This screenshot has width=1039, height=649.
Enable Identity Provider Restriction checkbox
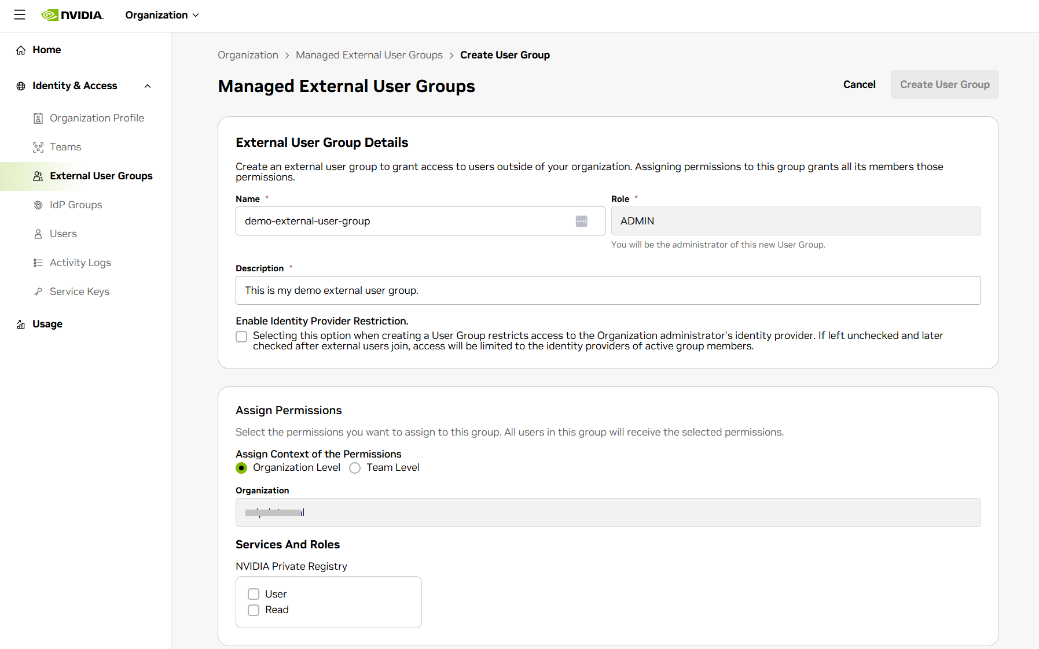coord(241,337)
